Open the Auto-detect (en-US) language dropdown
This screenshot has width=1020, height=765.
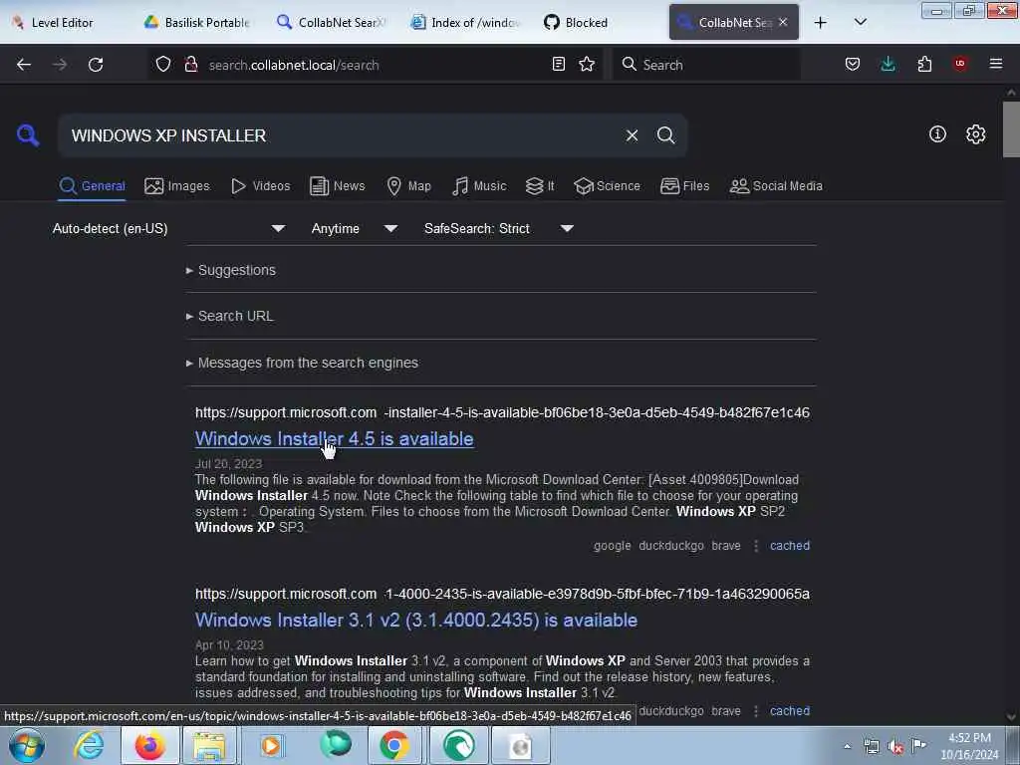168,228
